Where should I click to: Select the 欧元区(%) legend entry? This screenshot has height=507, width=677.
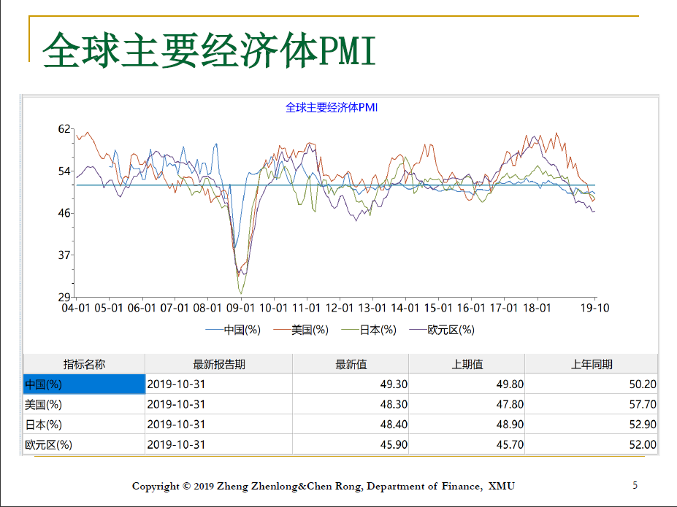[442, 330]
